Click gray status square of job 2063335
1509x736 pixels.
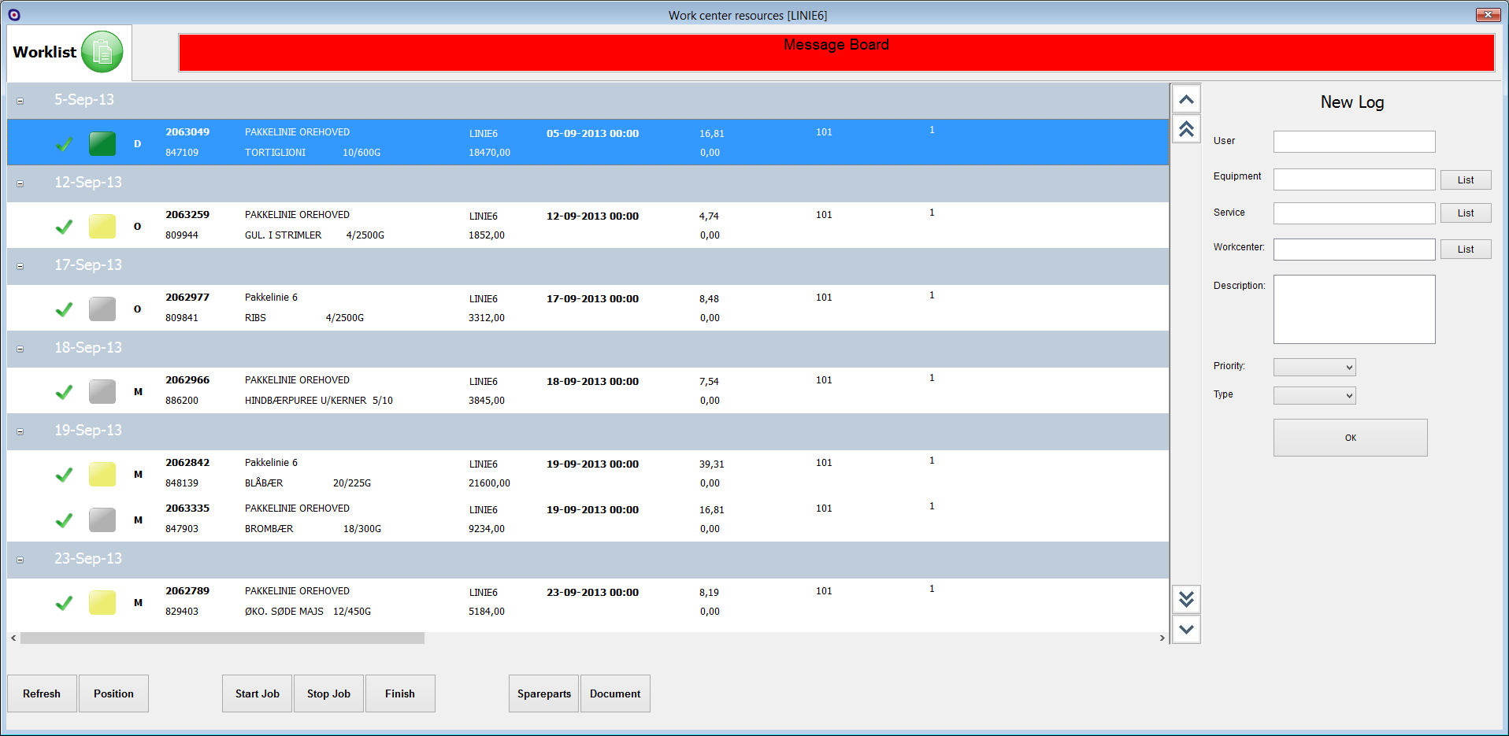pyautogui.click(x=102, y=520)
